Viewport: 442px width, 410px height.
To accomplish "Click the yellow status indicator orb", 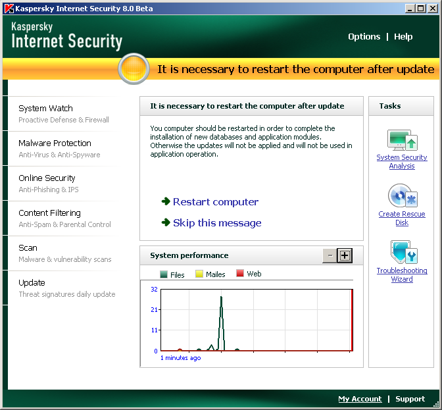I will click(134, 69).
